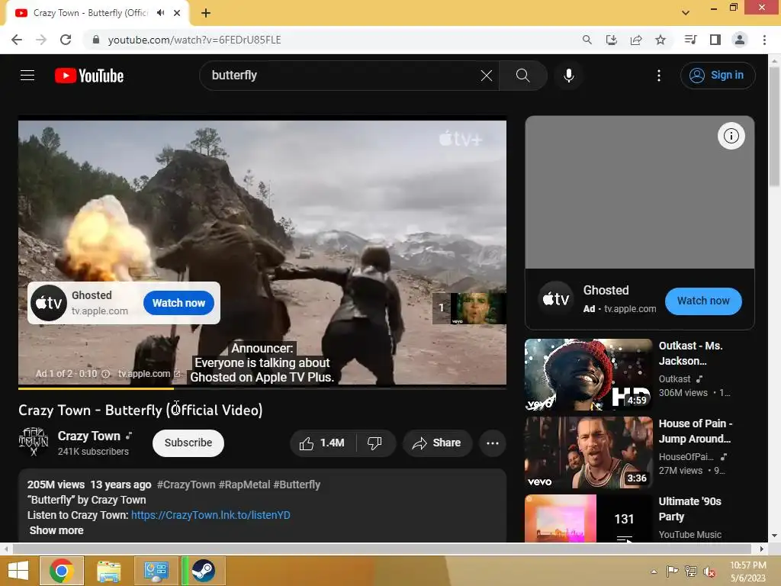The image size is (781, 586).
Task: Open the #Butterfly hashtag
Action: point(297,485)
